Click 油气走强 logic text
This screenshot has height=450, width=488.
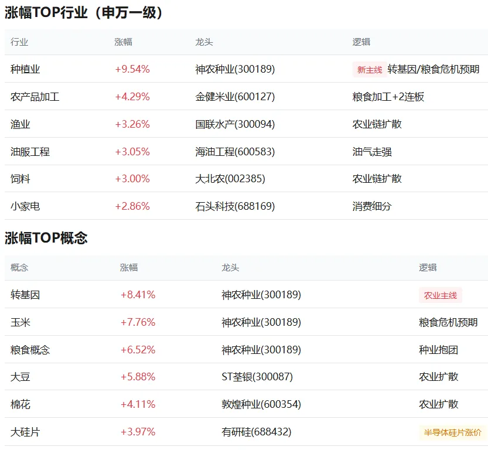coord(372,152)
